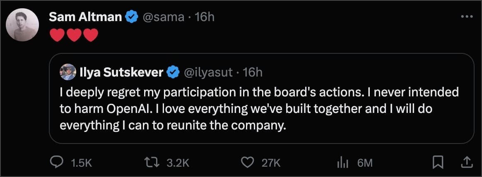The height and width of the screenshot is (177, 482).
Task: Open the three-dot more options menu
Action: (466, 17)
